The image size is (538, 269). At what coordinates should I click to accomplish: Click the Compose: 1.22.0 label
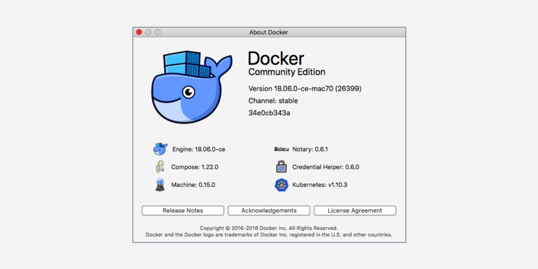tap(195, 167)
